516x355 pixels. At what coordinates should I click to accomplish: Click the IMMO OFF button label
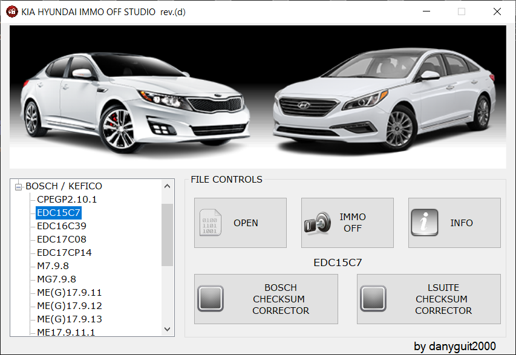click(353, 223)
